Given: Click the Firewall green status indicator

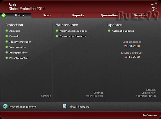Looking at the screenshot, I should [x=7, y=36].
